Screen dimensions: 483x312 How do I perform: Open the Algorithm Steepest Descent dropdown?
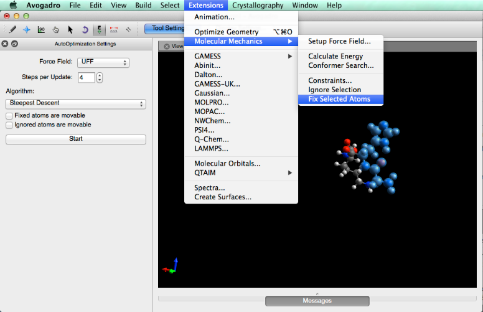[x=75, y=103]
